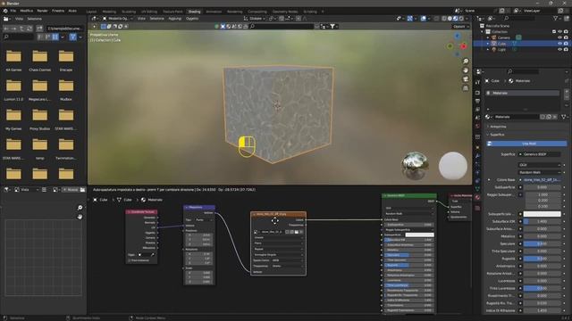Click Materiale slot in material list
The width and height of the screenshot is (572, 321).
[x=523, y=93]
